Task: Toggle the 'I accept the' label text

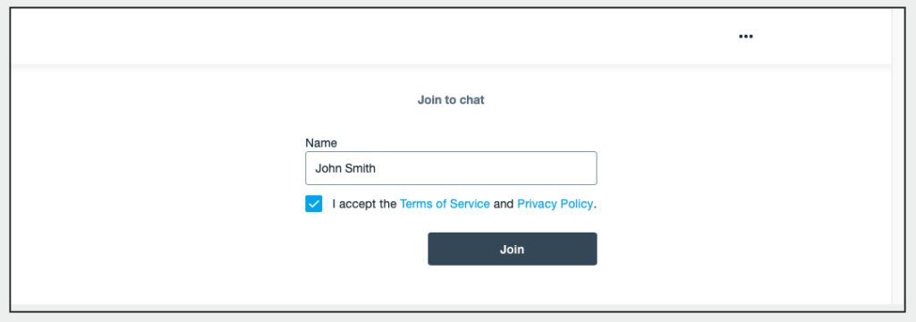Action: pos(365,204)
